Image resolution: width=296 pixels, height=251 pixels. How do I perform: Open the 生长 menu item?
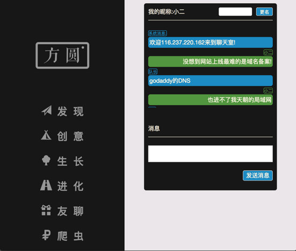coord(70,161)
